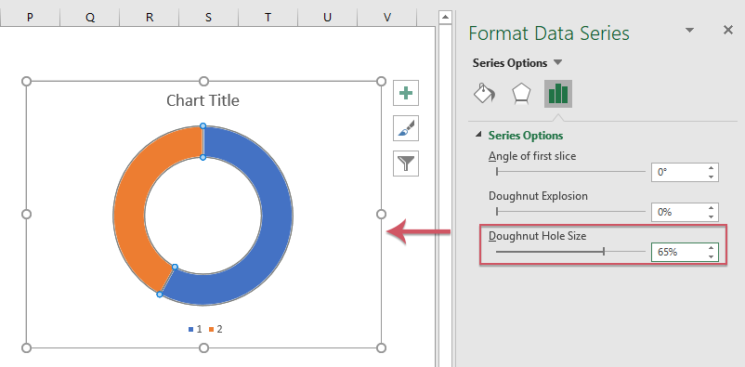Decrease the Angle of first slice value
The width and height of the screenshot is (745, 367).
pyautogui.click(x=711, y=177)
